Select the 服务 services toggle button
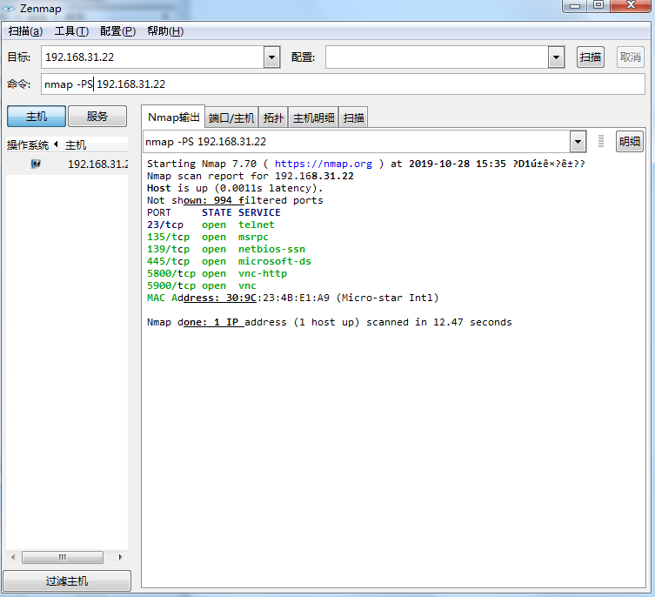Image resolution: width=655 pixels, height=597 pixels. pyautogui.click(x=97, y=117)
